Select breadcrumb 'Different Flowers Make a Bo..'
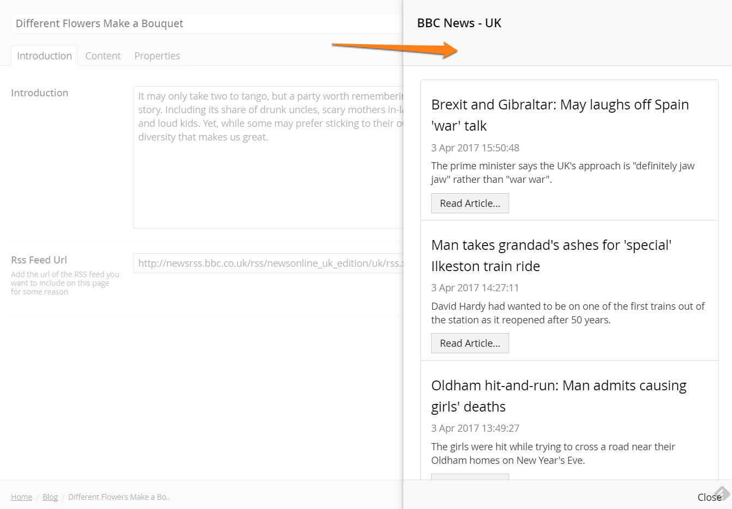732x509 pixels. tap(119, 496)
